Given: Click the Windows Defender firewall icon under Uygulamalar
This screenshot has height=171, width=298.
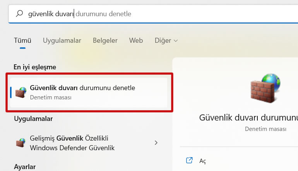Looking at the screenshot, I should tap(21, 143).
